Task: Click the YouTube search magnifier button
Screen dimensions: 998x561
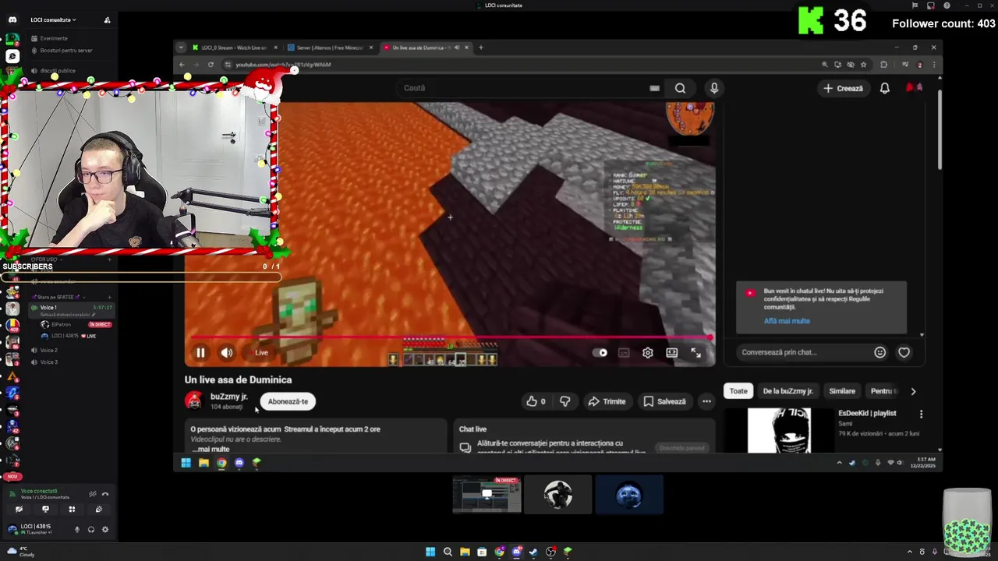Action: [x=680, y=88]
